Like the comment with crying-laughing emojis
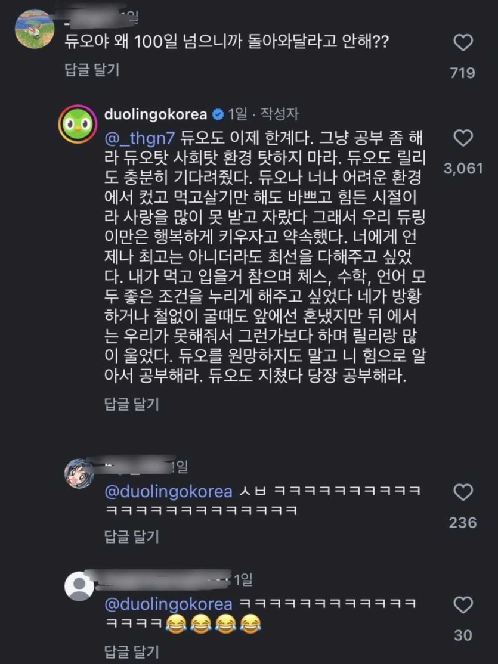Viewport: 498px width, 664px height. point(463,606)
